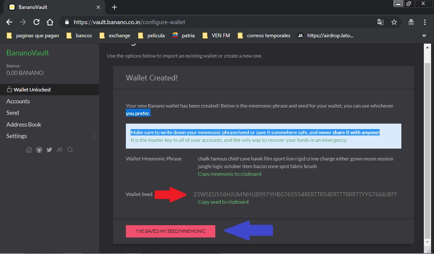Click the incognito icon in the toolbar

(x=411, y=22)
